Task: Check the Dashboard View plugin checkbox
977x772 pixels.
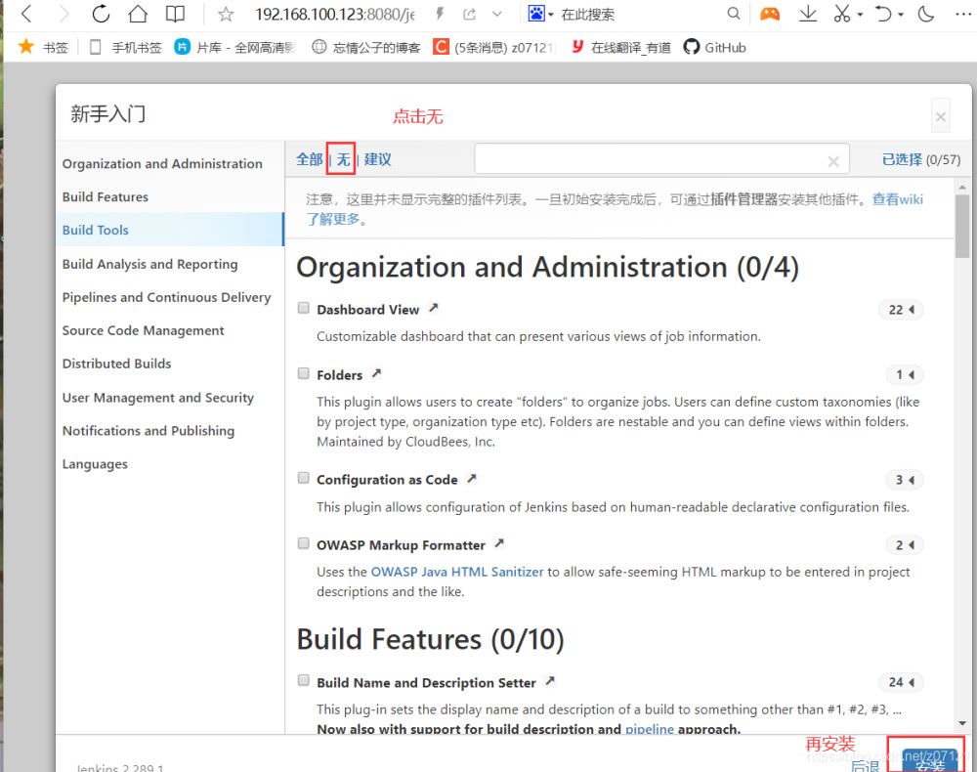Action: pos(304,308)
